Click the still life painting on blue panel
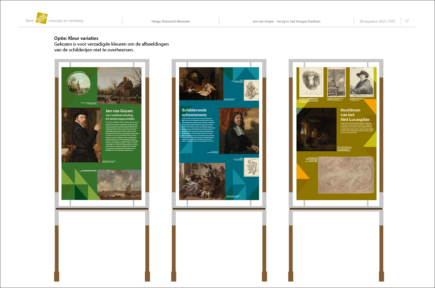435x288 pixels. 201,84
